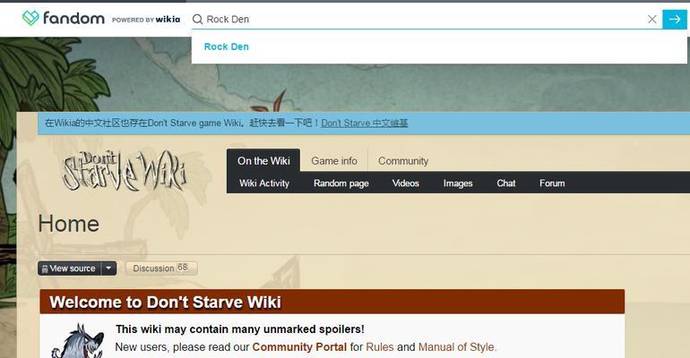Go to a Random page
Image resolution: width=690 pixels, height=358 pixels.
(341, 183)
